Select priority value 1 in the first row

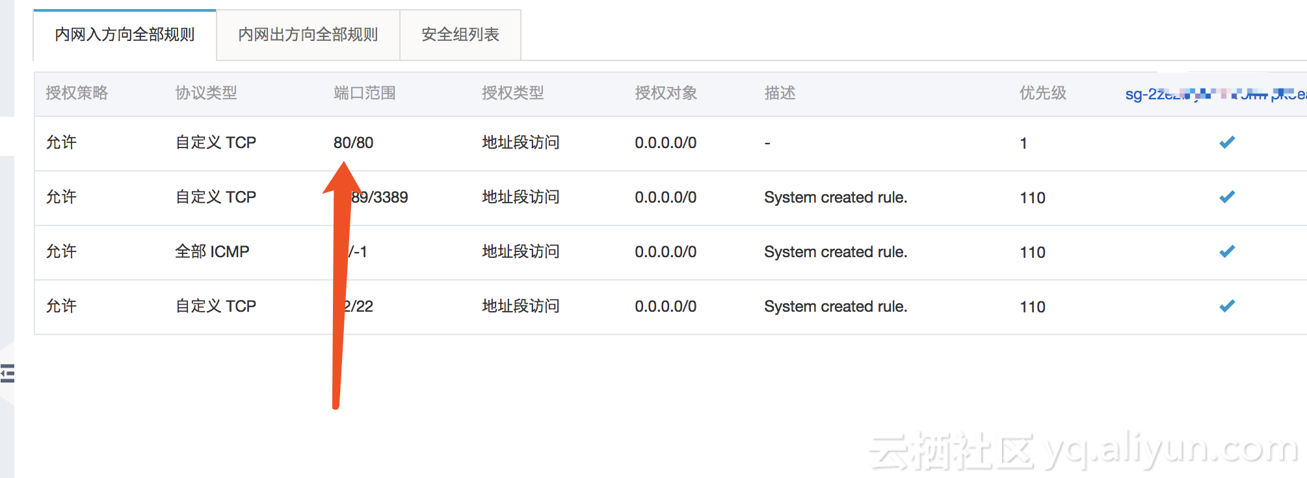click(x=1023, y=144)
